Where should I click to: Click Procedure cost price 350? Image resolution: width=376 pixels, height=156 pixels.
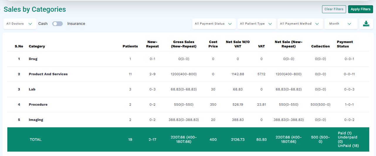[213, 104]
